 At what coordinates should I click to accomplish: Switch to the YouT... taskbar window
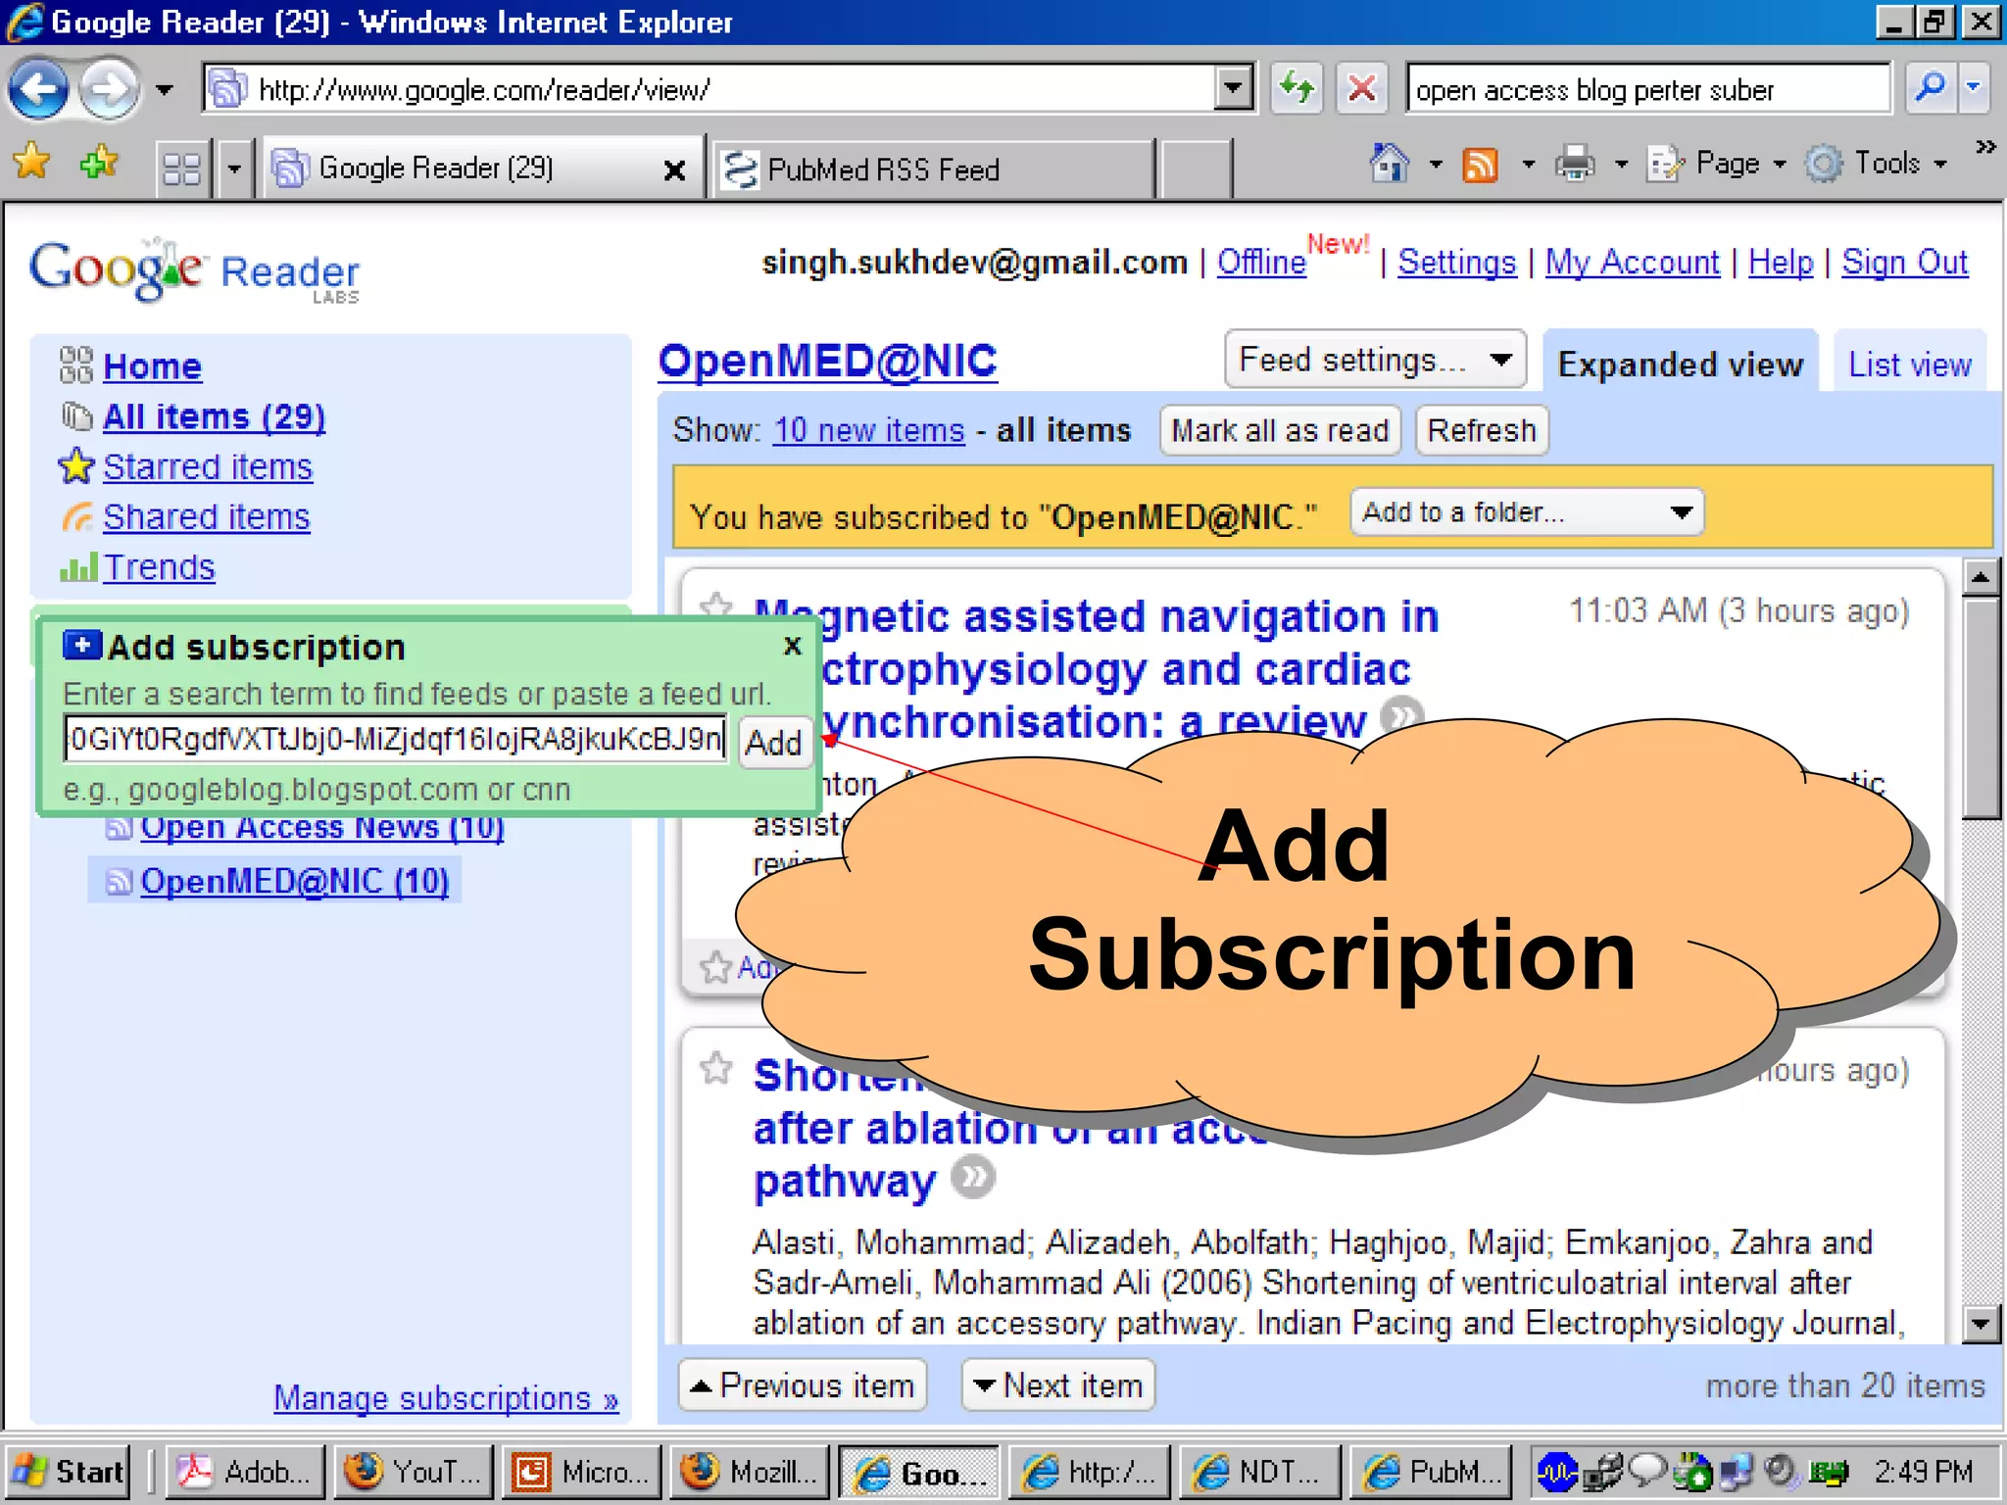(x=414, y=1472)
